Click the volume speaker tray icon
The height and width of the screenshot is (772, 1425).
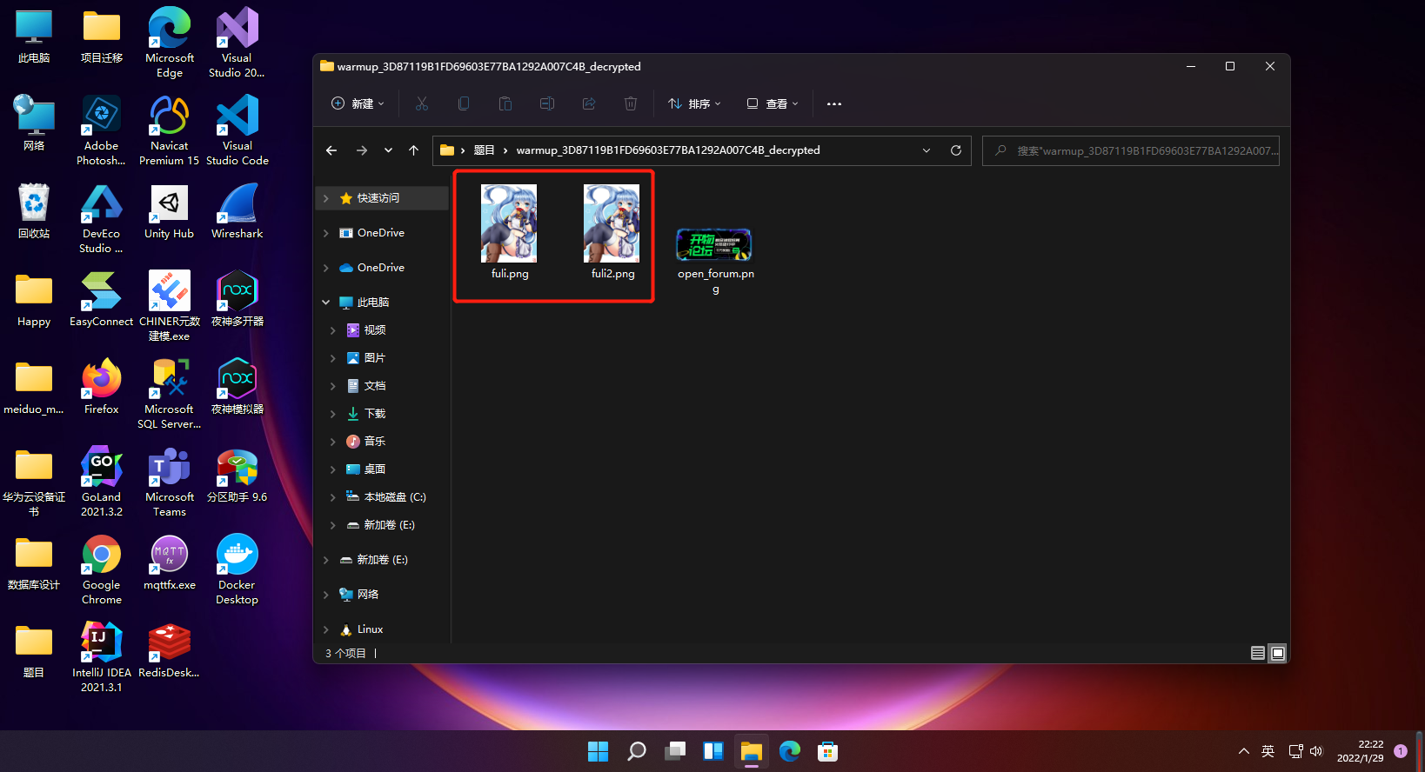(1316, 751)
